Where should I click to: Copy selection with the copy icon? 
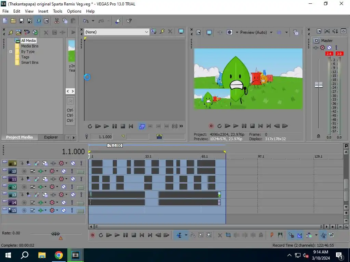[65, 21]
